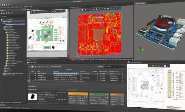Click the yellow via icon in PCB toolbar
Image resolution: width=185 pixels, height=112 pixels.
click(x=105, y=9)
